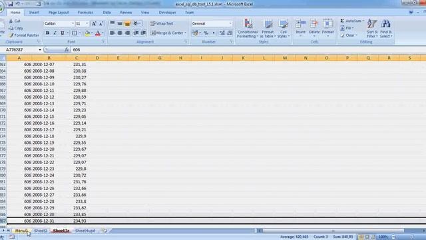This screenshot has height=240, width=426.
Task: Apply Accounting Number Format
Action: [x=195, y=33]
